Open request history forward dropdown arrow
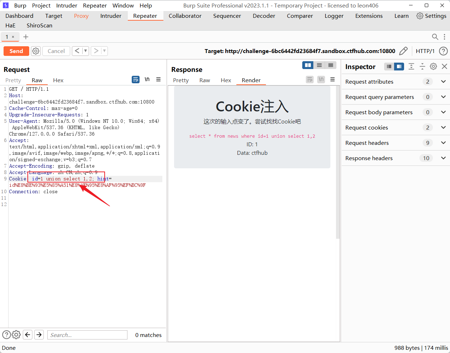The image size is (450, 353). point(104,51)
